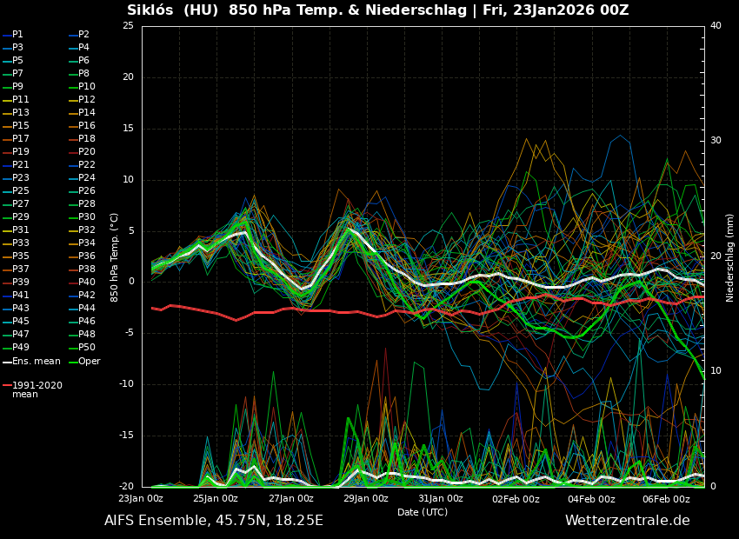
Task: Click the P39 legend entry
Action: [21, 283]
